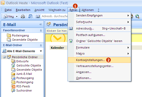Select the RSS-Feeds folder
This screenshot has height=97, width=142.
pyautogui.click(x=23, y=86)
